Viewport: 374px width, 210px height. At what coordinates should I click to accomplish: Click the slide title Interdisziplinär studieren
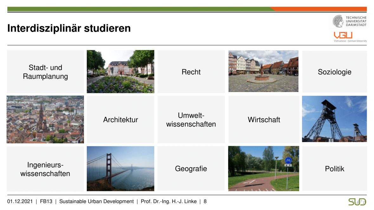click(x=69, y=28)
